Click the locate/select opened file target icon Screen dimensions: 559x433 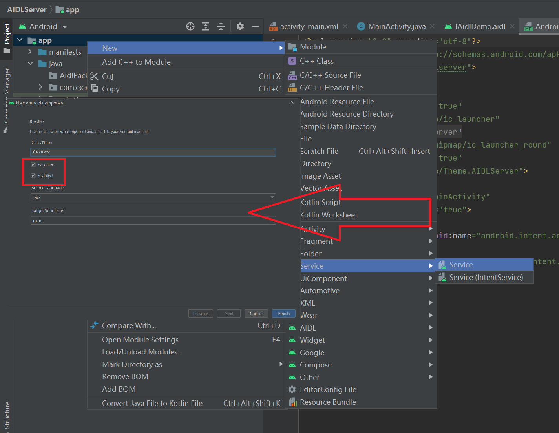tap(190, 26)
